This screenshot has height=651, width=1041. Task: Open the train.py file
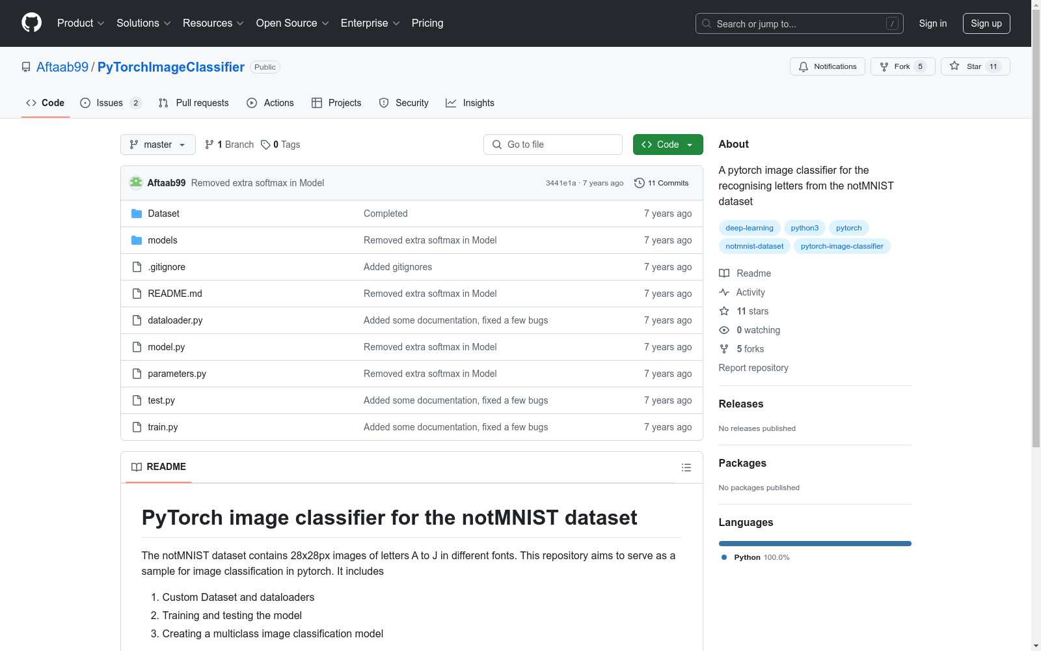tap(163, 427)
